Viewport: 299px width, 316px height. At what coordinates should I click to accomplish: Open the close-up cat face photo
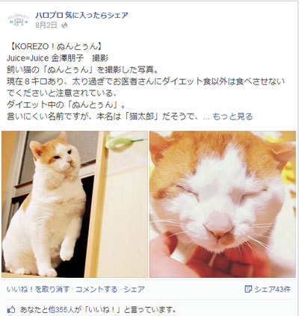click(223, 204)
